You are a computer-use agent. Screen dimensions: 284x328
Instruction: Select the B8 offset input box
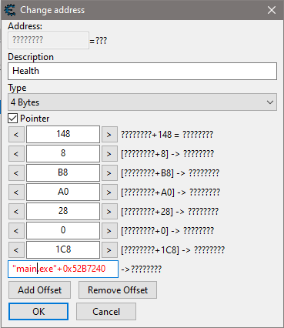63,172
